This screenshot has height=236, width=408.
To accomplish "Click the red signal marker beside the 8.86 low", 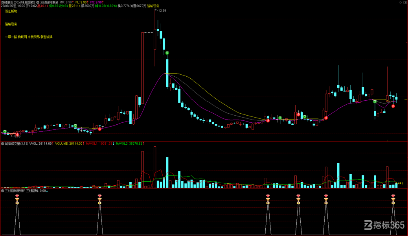I will coord(17,135).
